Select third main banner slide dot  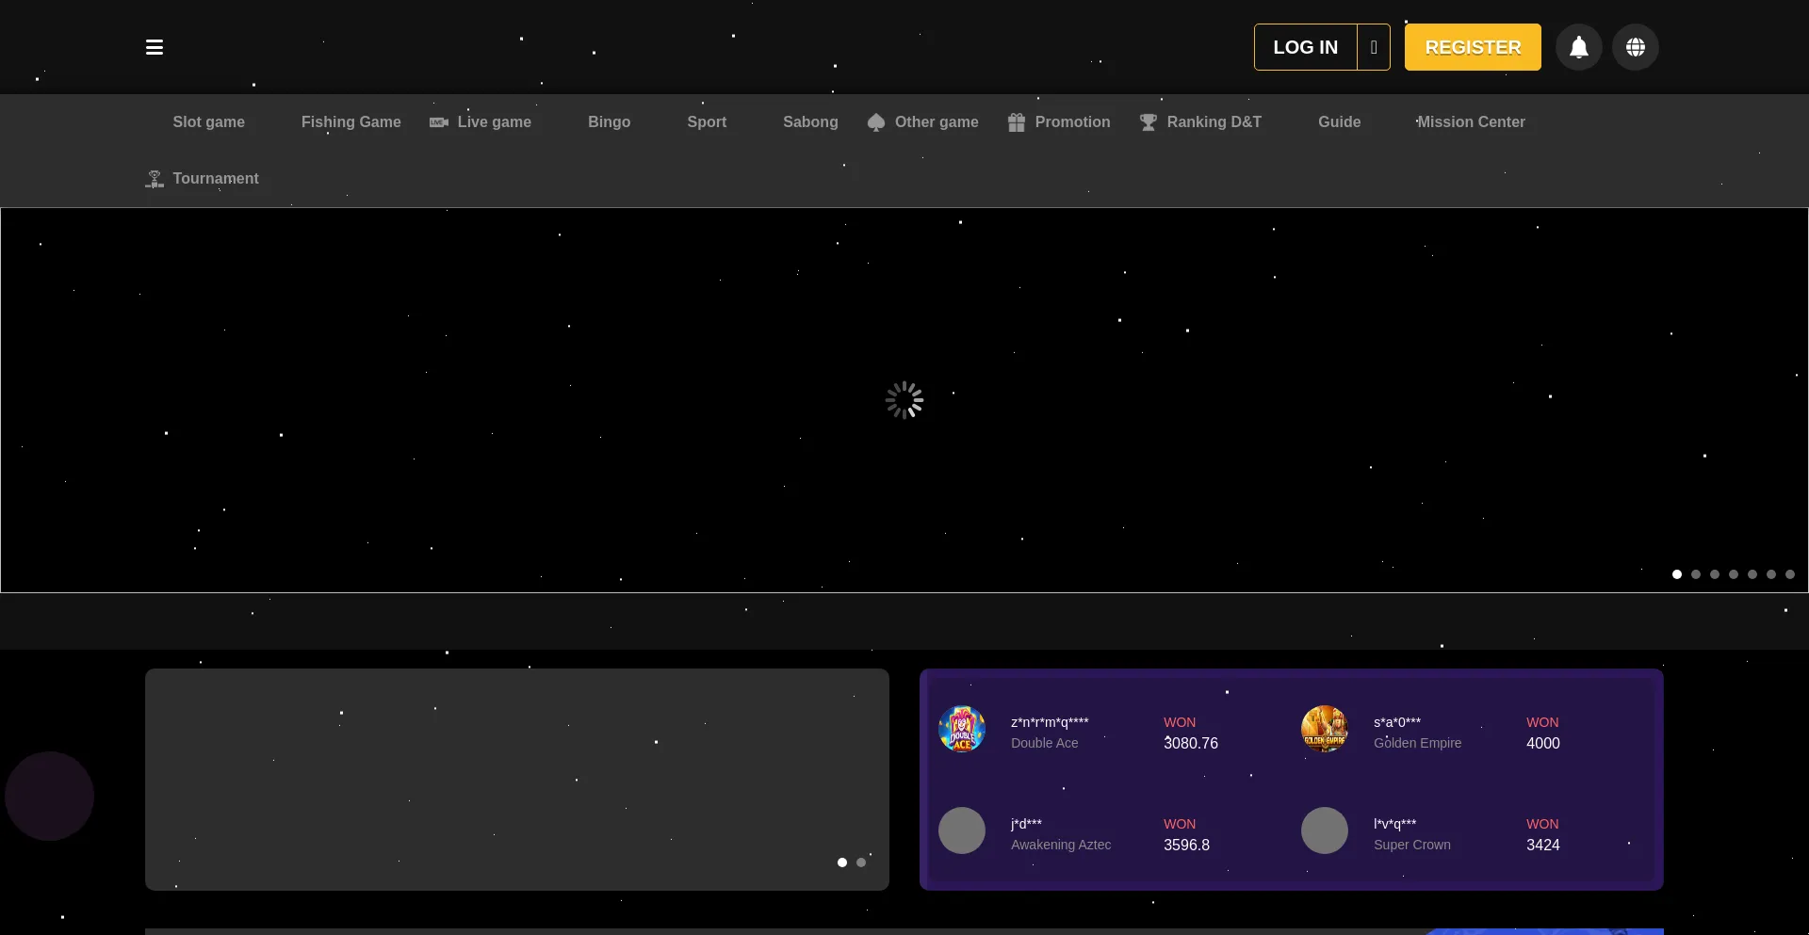pyautogui.click(x=1715, y=574)
